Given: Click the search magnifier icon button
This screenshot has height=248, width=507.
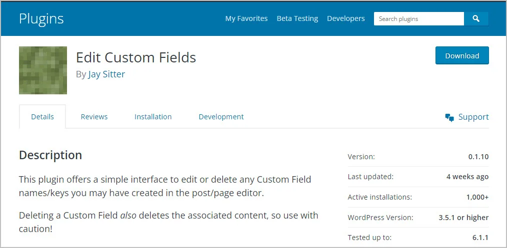Looking at the screenshot, I should (476, 19).
